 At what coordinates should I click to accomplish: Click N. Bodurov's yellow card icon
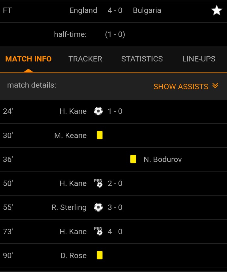(x=133, y=159)
